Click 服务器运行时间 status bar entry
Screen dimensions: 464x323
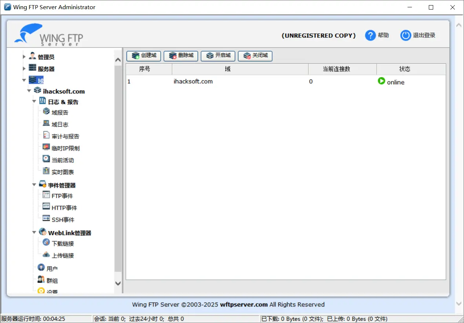pyautogui.click(x=46, y=319)
